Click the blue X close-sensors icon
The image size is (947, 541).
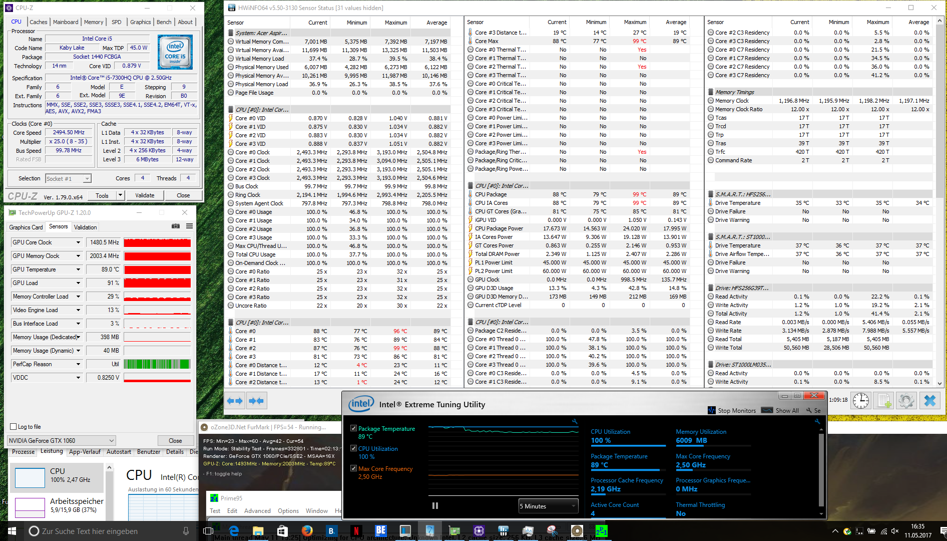coord(929,401)
